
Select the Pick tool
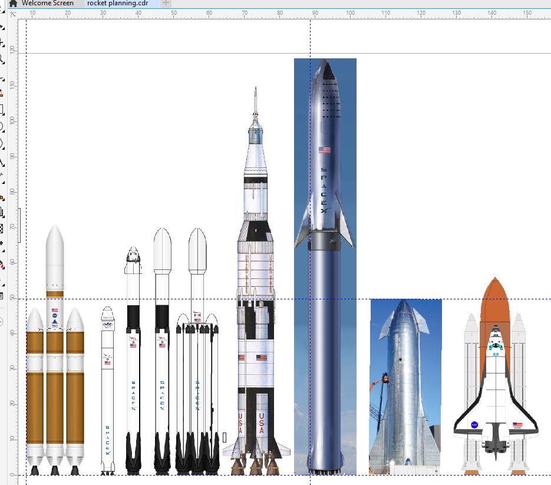pyautogui.click(x=5, y=27)
